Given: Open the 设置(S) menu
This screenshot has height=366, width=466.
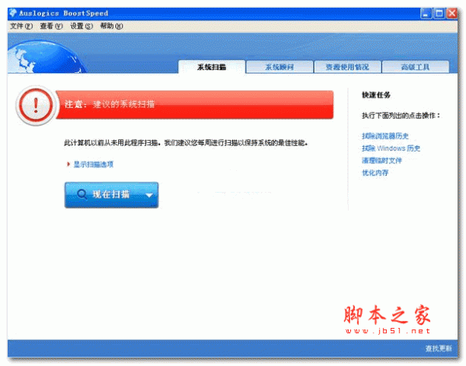Looking at the screenshot, I should click(x=82, y=26).
